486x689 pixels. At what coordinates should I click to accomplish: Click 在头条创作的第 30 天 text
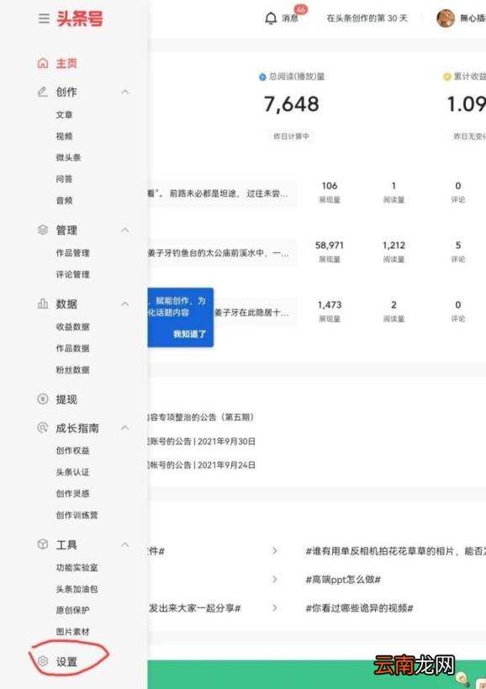pos(367,19)
